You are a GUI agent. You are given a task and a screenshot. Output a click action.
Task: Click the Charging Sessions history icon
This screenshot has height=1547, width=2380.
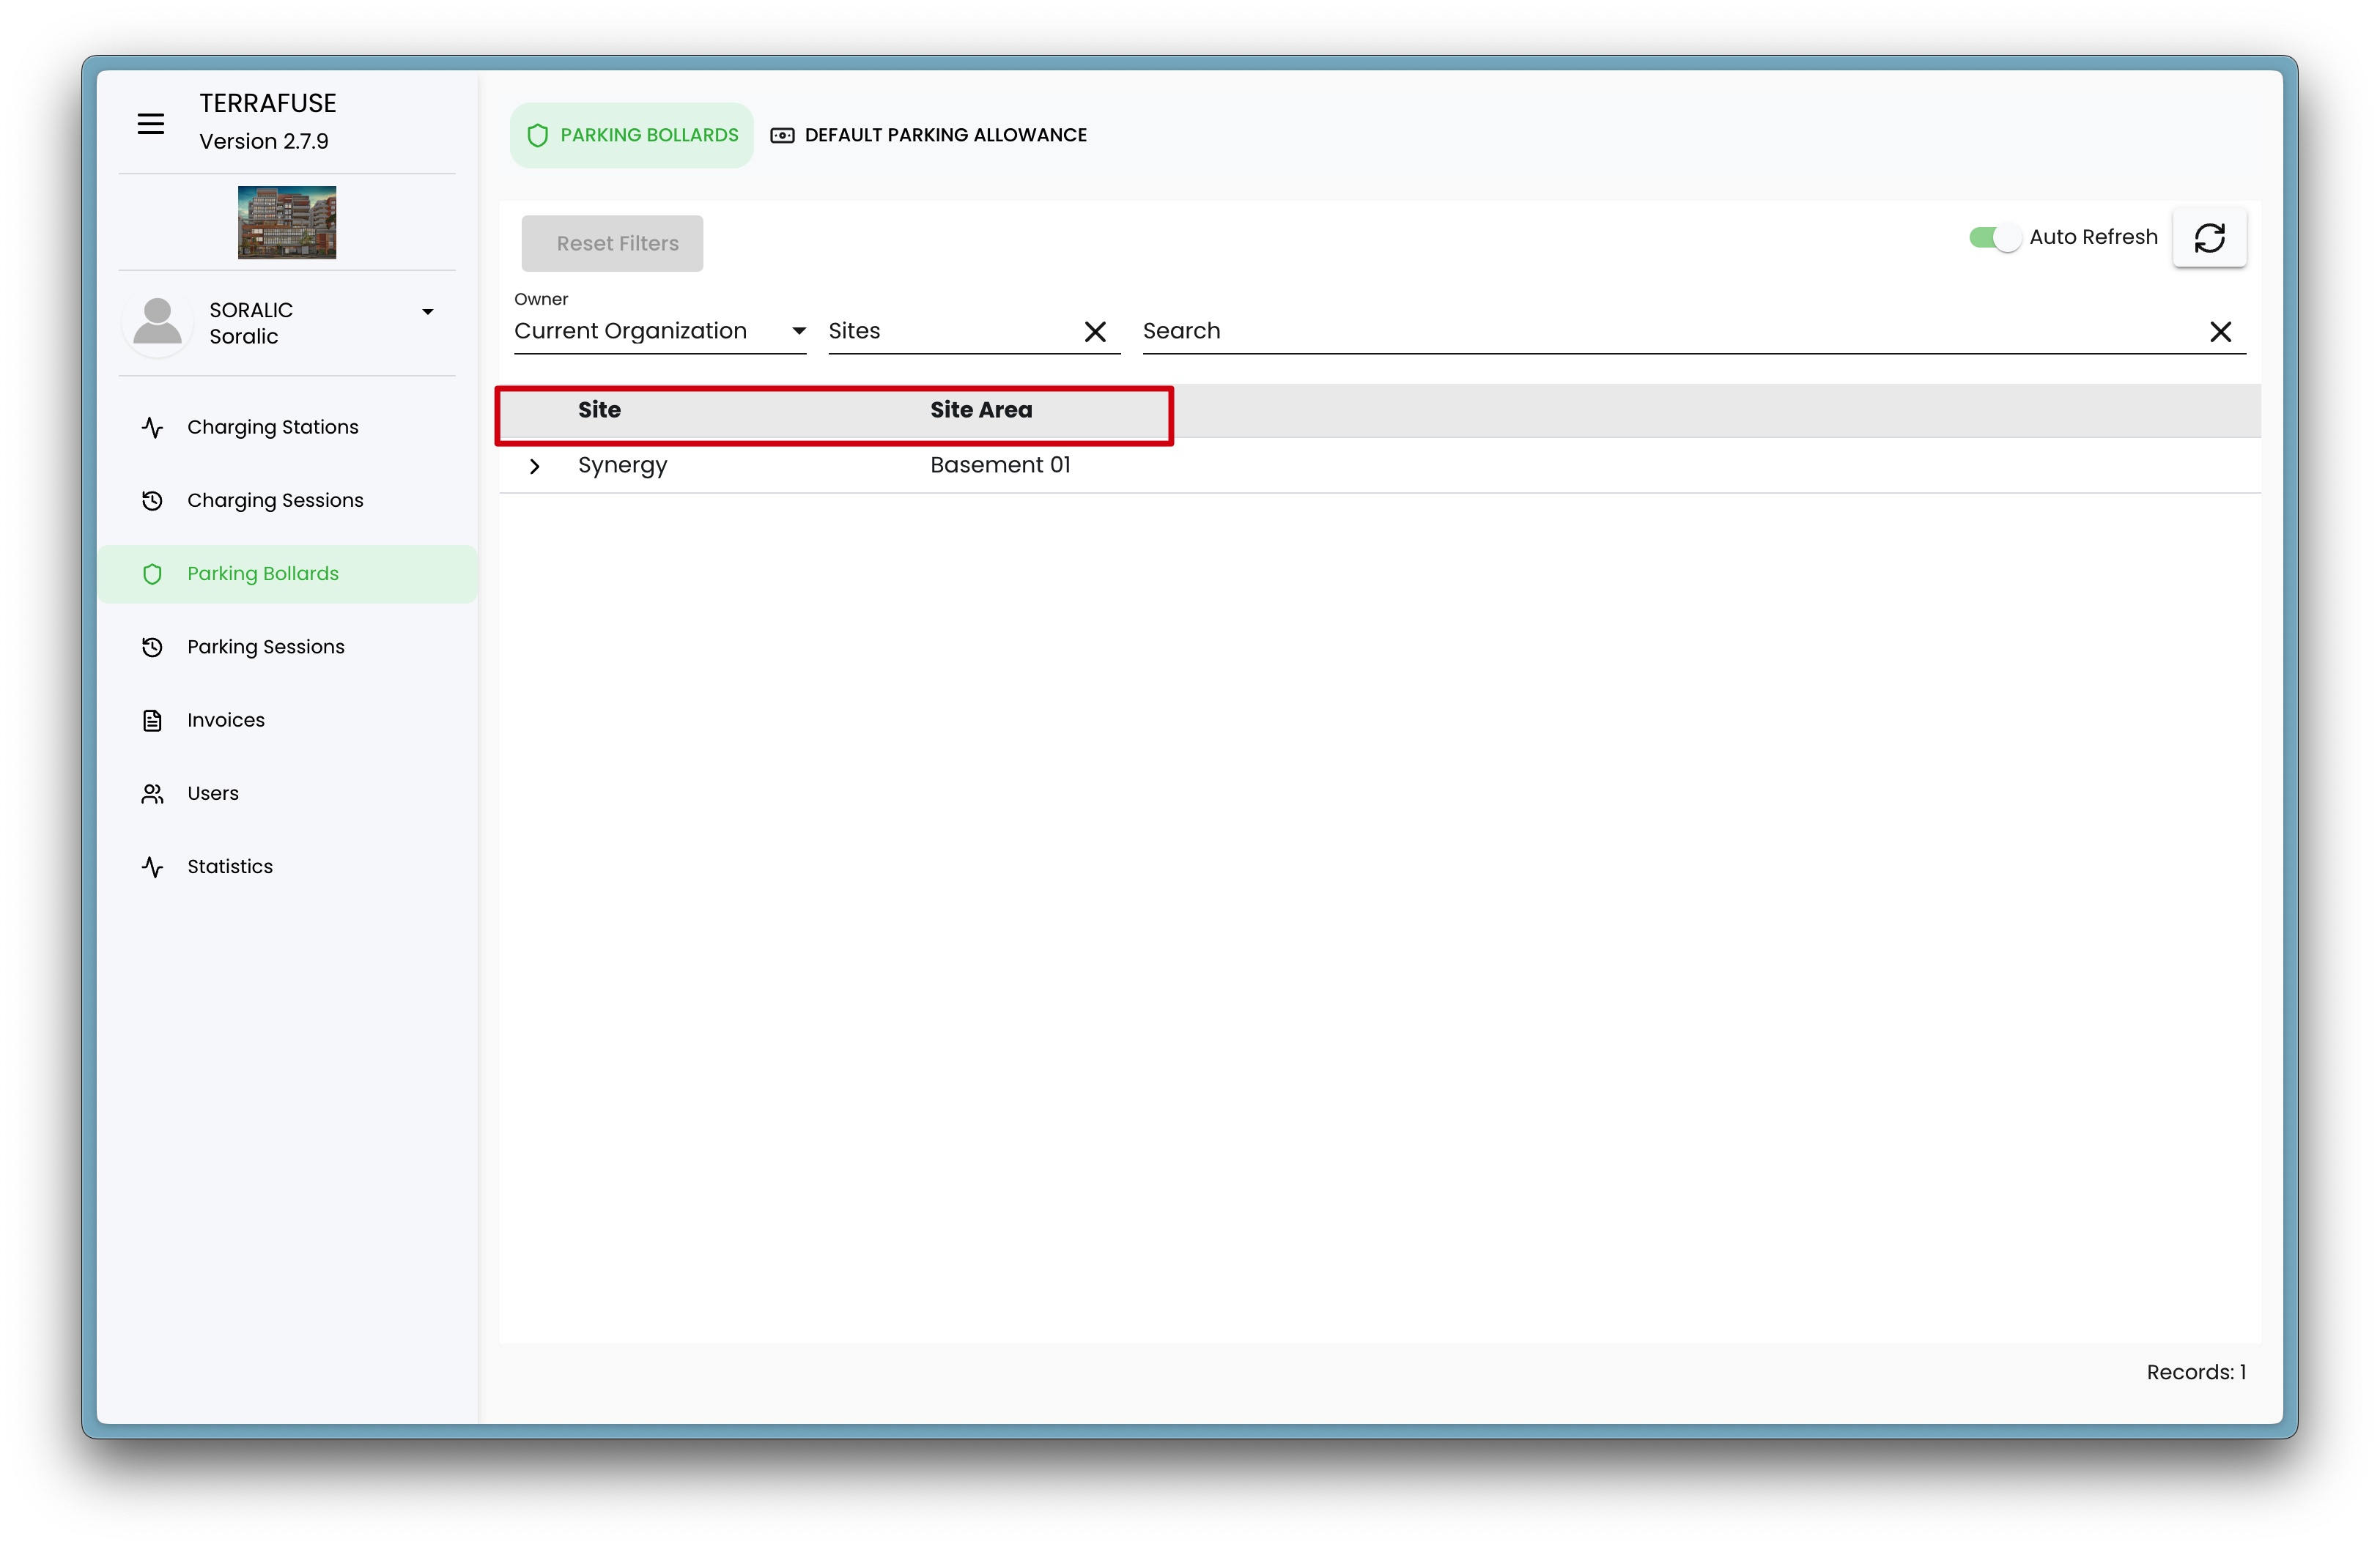tap(152, 501)
